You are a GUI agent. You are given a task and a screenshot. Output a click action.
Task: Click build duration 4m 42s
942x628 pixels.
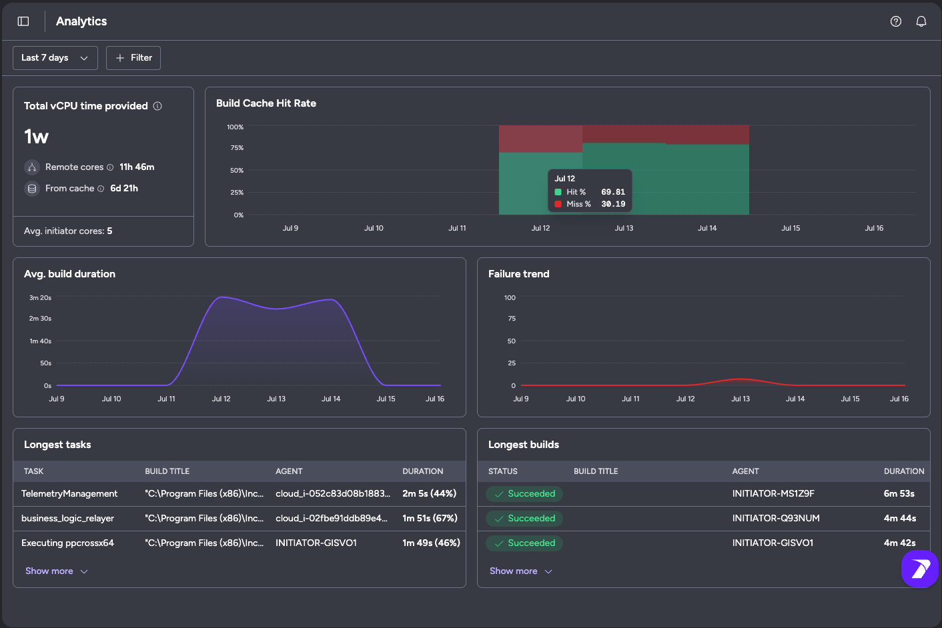click(x=900, y=543)
